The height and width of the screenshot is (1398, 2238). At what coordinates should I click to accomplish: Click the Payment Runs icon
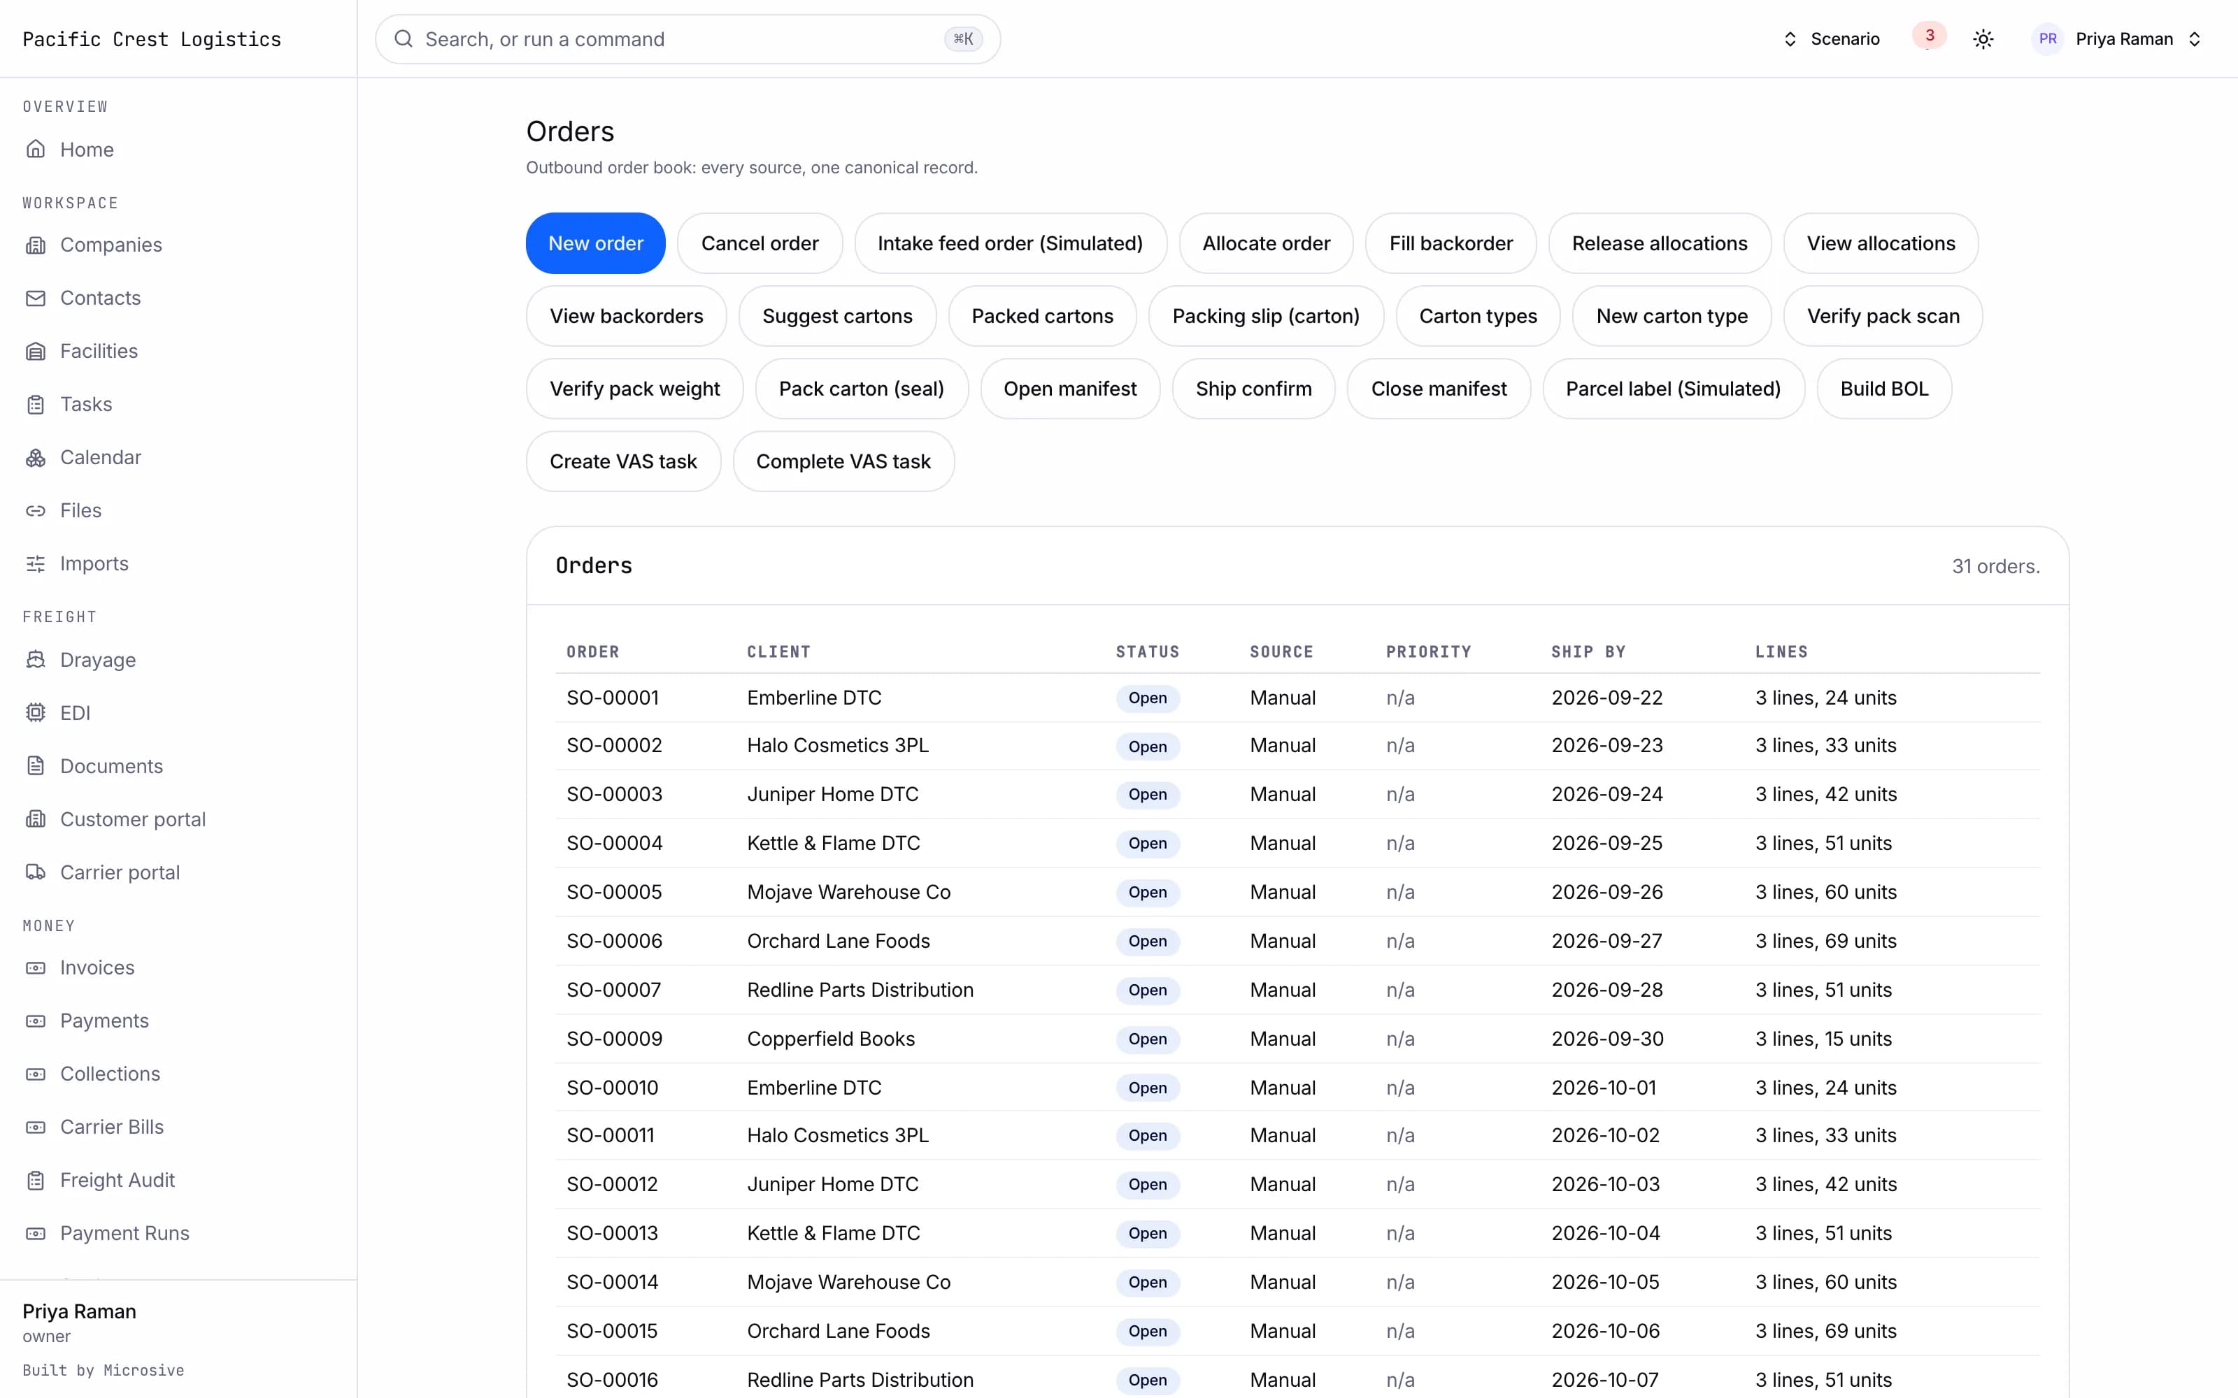(x=35, y=1234)
